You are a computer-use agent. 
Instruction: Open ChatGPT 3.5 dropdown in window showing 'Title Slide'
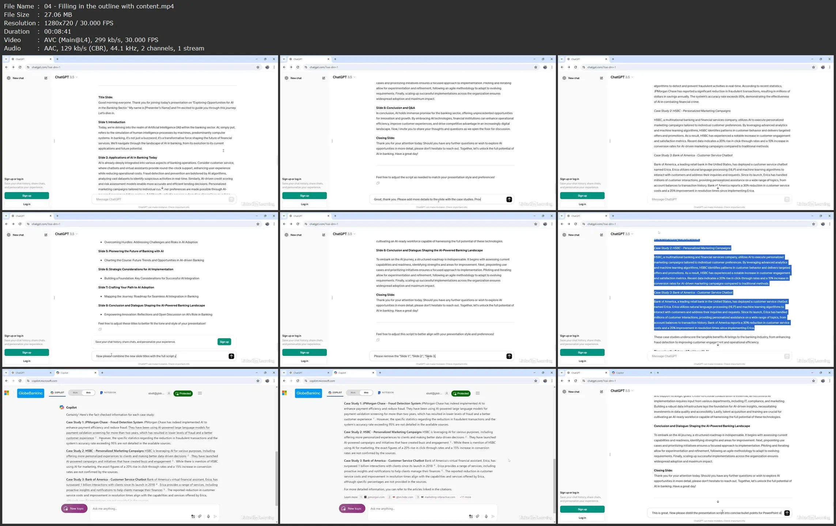coord(66,77)
